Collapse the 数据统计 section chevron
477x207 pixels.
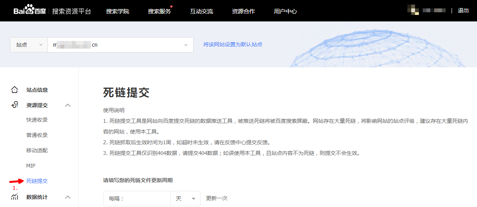[x=68, y=197]
